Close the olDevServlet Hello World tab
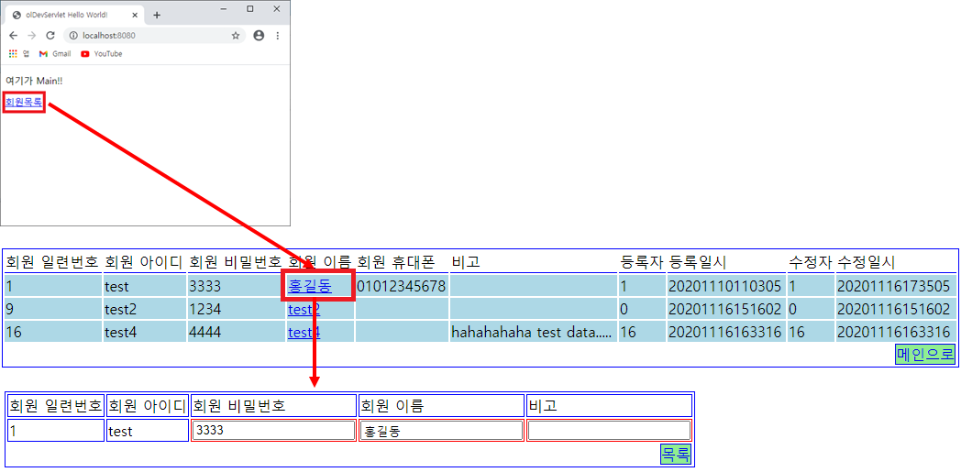This screenshot has height=472, width=961. [134, 15]
